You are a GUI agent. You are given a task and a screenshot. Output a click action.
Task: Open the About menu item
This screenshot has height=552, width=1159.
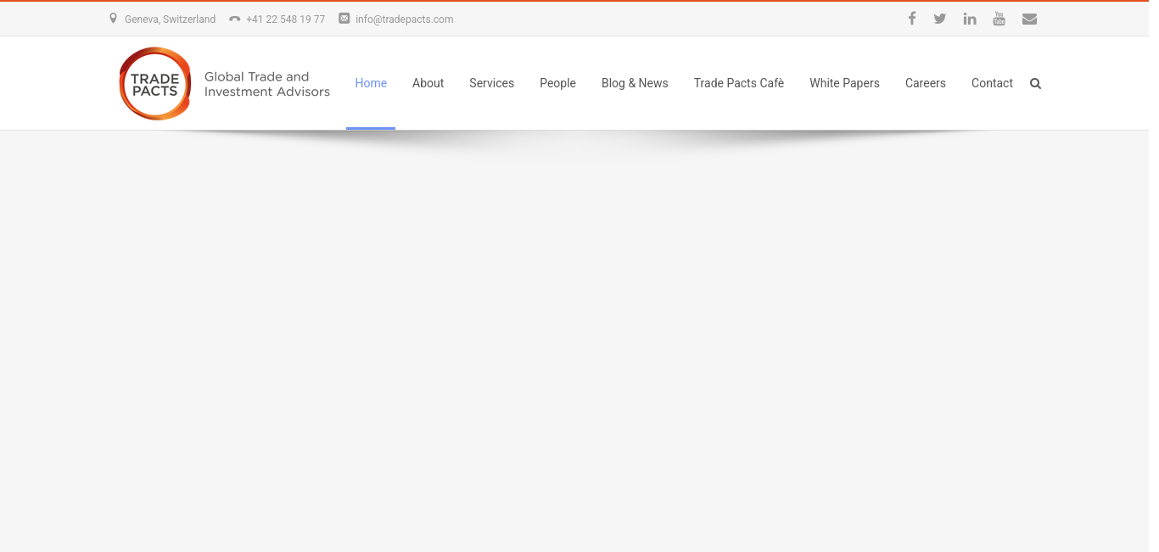(x=428, y=83)
